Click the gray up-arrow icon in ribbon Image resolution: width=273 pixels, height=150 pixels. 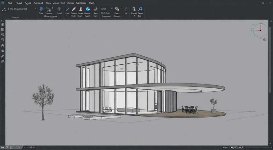pyautogui.click(x=59, y=9)
